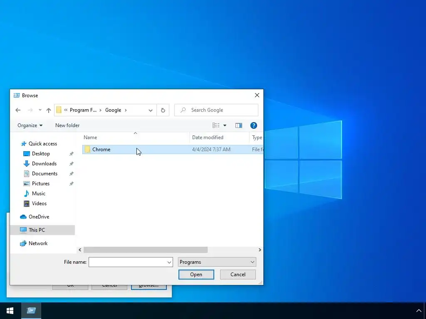Image resolution: width=426 pixels, height=319 pixels.
Task: Expand the chevron after Google breadcrumb
Action: pyautogui.click(x=126, y=110)
